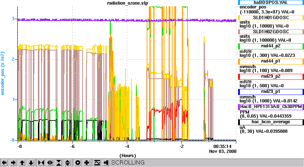The image size is (304, 167).
Task: Click the y-axis value 1 label
Action: point(13,100)
